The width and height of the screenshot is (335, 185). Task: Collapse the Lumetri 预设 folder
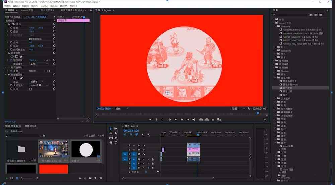tap(274, 23)
